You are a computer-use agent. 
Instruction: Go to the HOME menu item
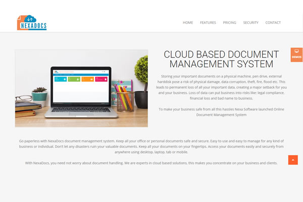coord(188,23)
